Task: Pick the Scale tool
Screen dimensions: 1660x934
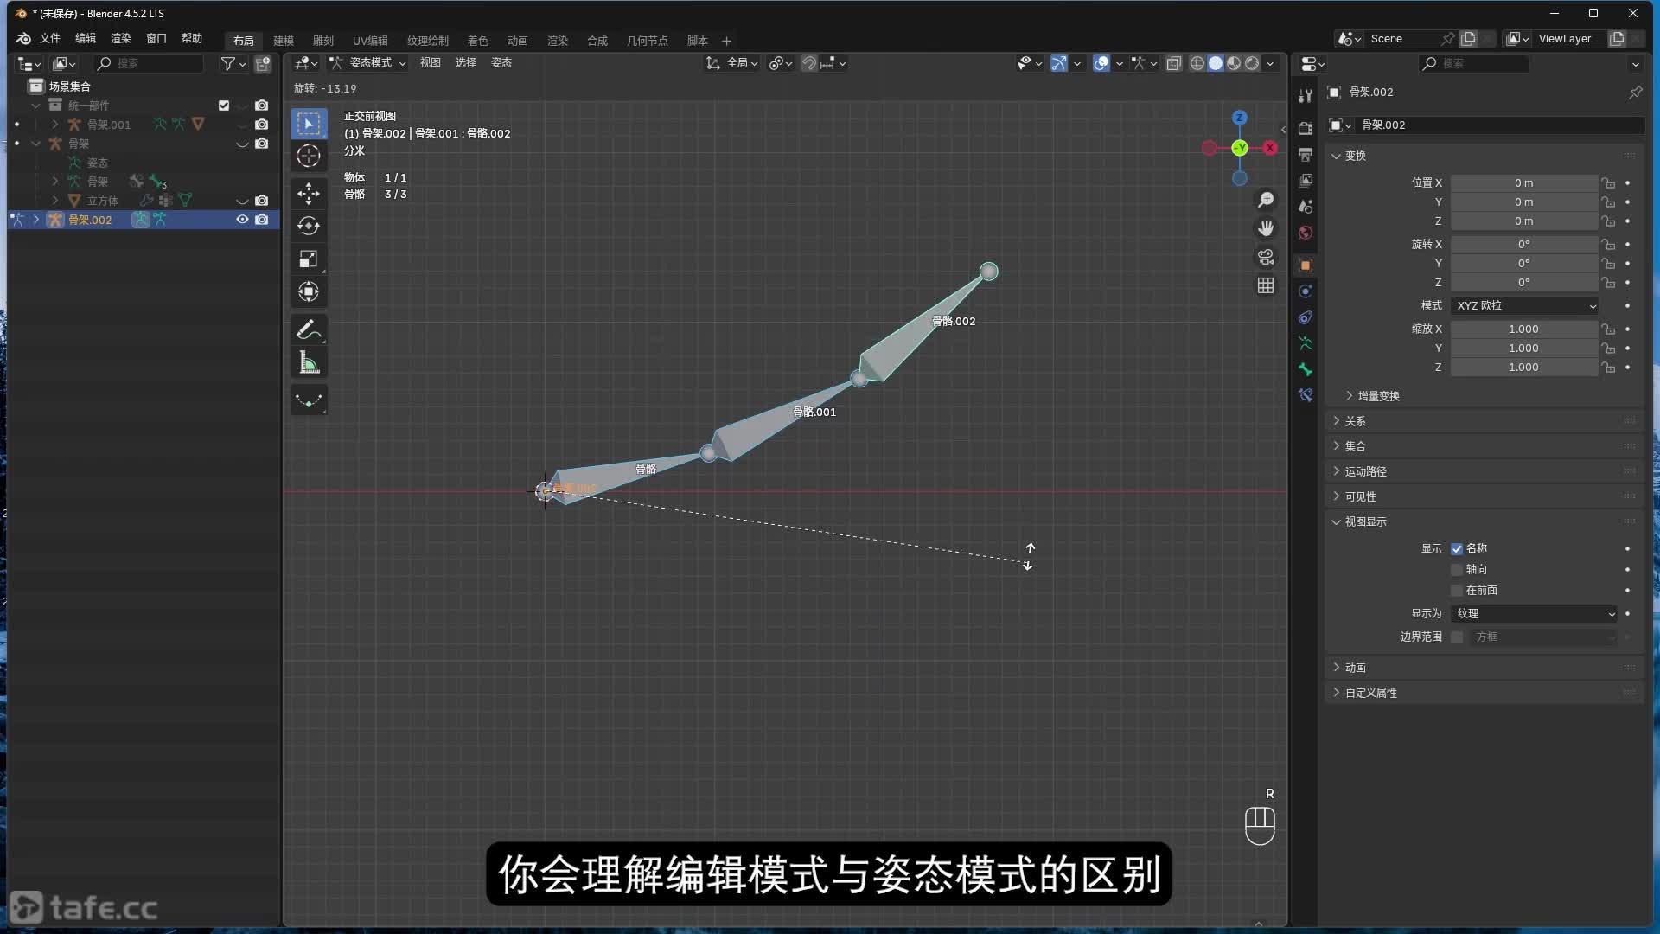Action: coord(309,259)
